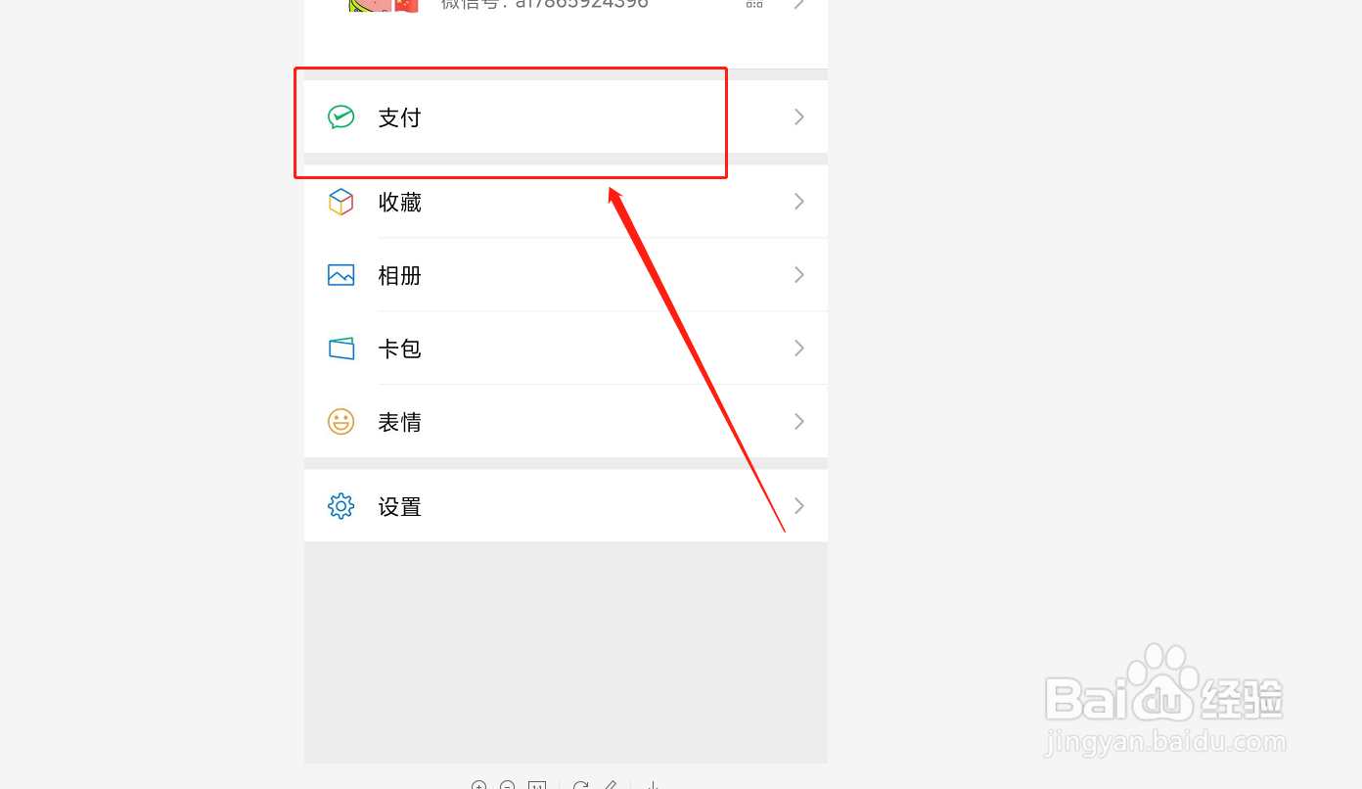Expand the 支付 row using its right chevron
Image resolution: width=1362 pixels, height=789 pixels.
pos(799,117)
